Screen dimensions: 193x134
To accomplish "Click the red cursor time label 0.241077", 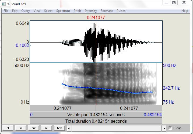I will 96,17.
